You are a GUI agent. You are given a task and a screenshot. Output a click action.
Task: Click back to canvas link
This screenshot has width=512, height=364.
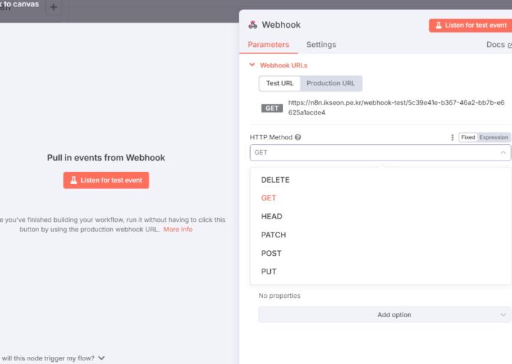point(20,4)
